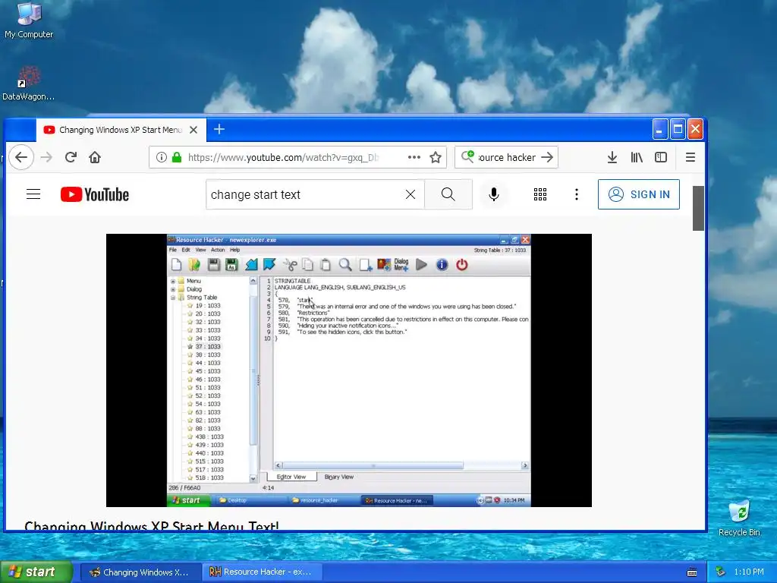The height and width of the screenshot is (583, 777).
Task: Open the Windows start button
Action: 36,572
